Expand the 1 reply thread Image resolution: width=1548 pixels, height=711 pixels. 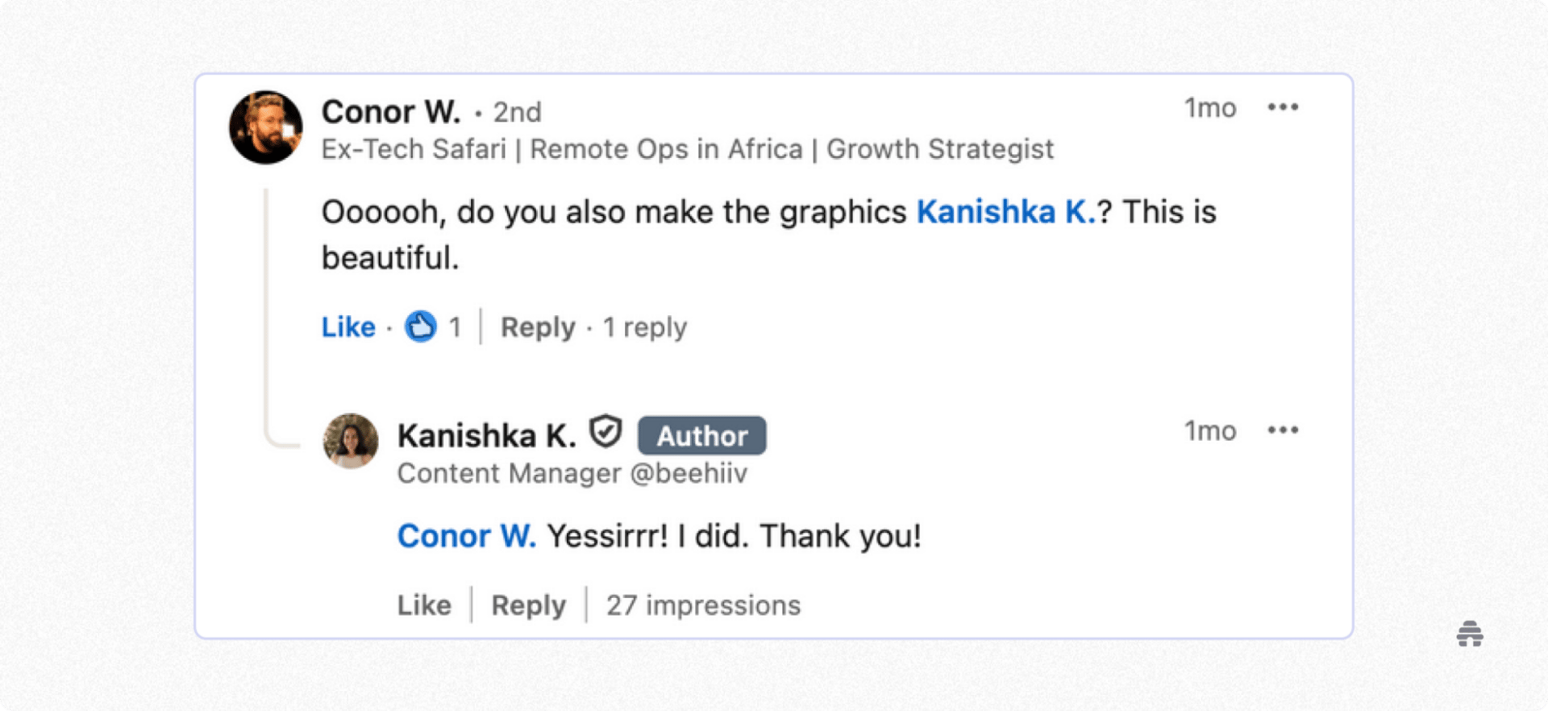click(x=645, y=327)
